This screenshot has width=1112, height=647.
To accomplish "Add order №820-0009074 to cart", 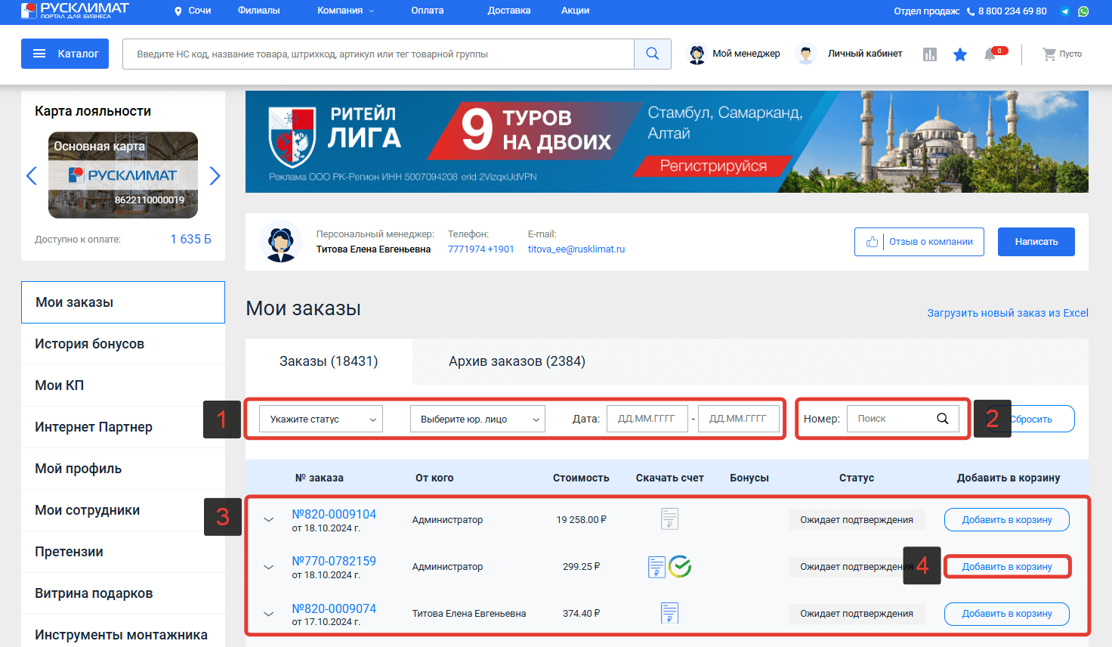I will (x=1006, y=614).
